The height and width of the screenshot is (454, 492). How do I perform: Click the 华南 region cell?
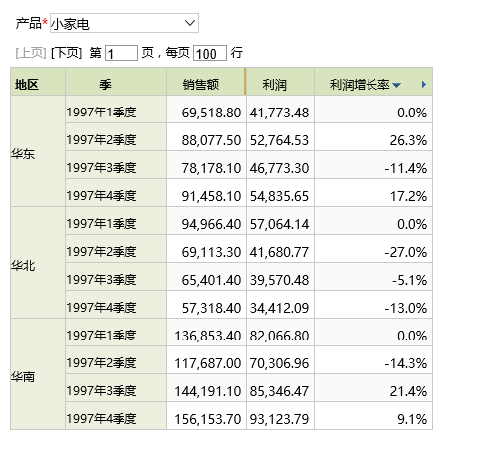[38, 374]
